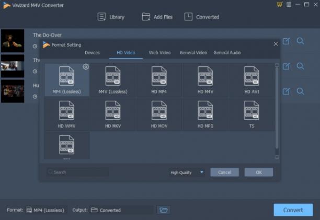Pick the TS format icon
The width and height of the screenshot is (320, 220).
pos(252,110)
